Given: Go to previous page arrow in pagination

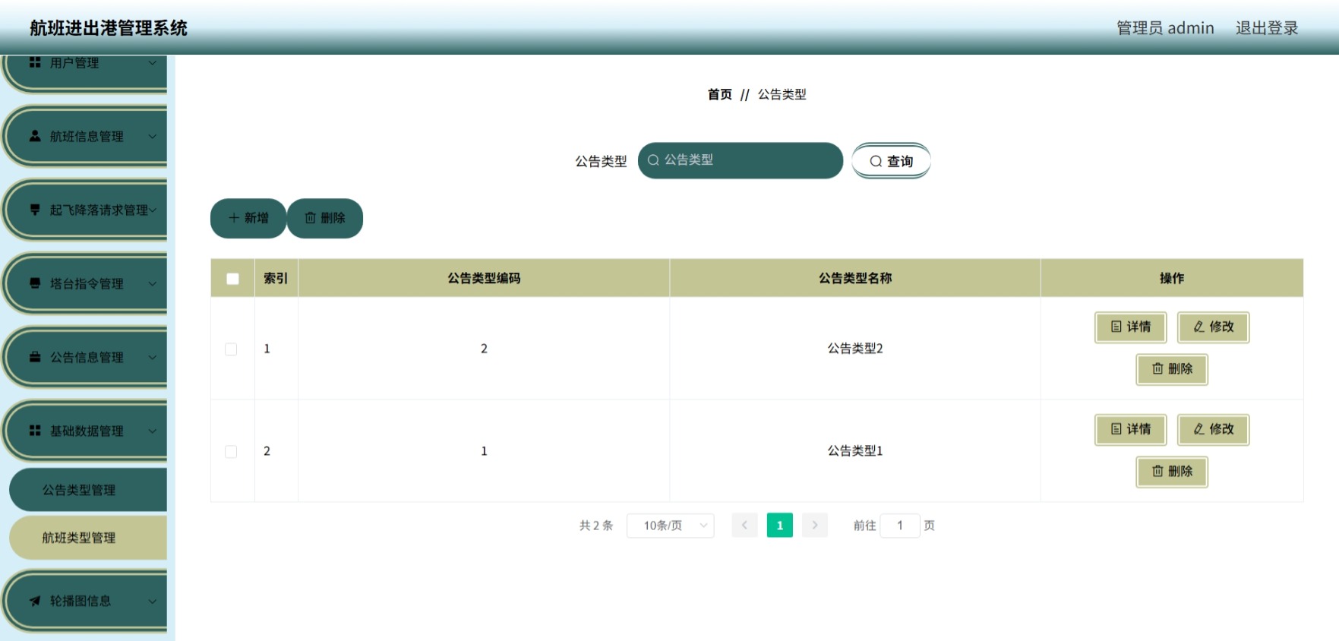Looking at the screenshot, I should [x=744, y=525].
